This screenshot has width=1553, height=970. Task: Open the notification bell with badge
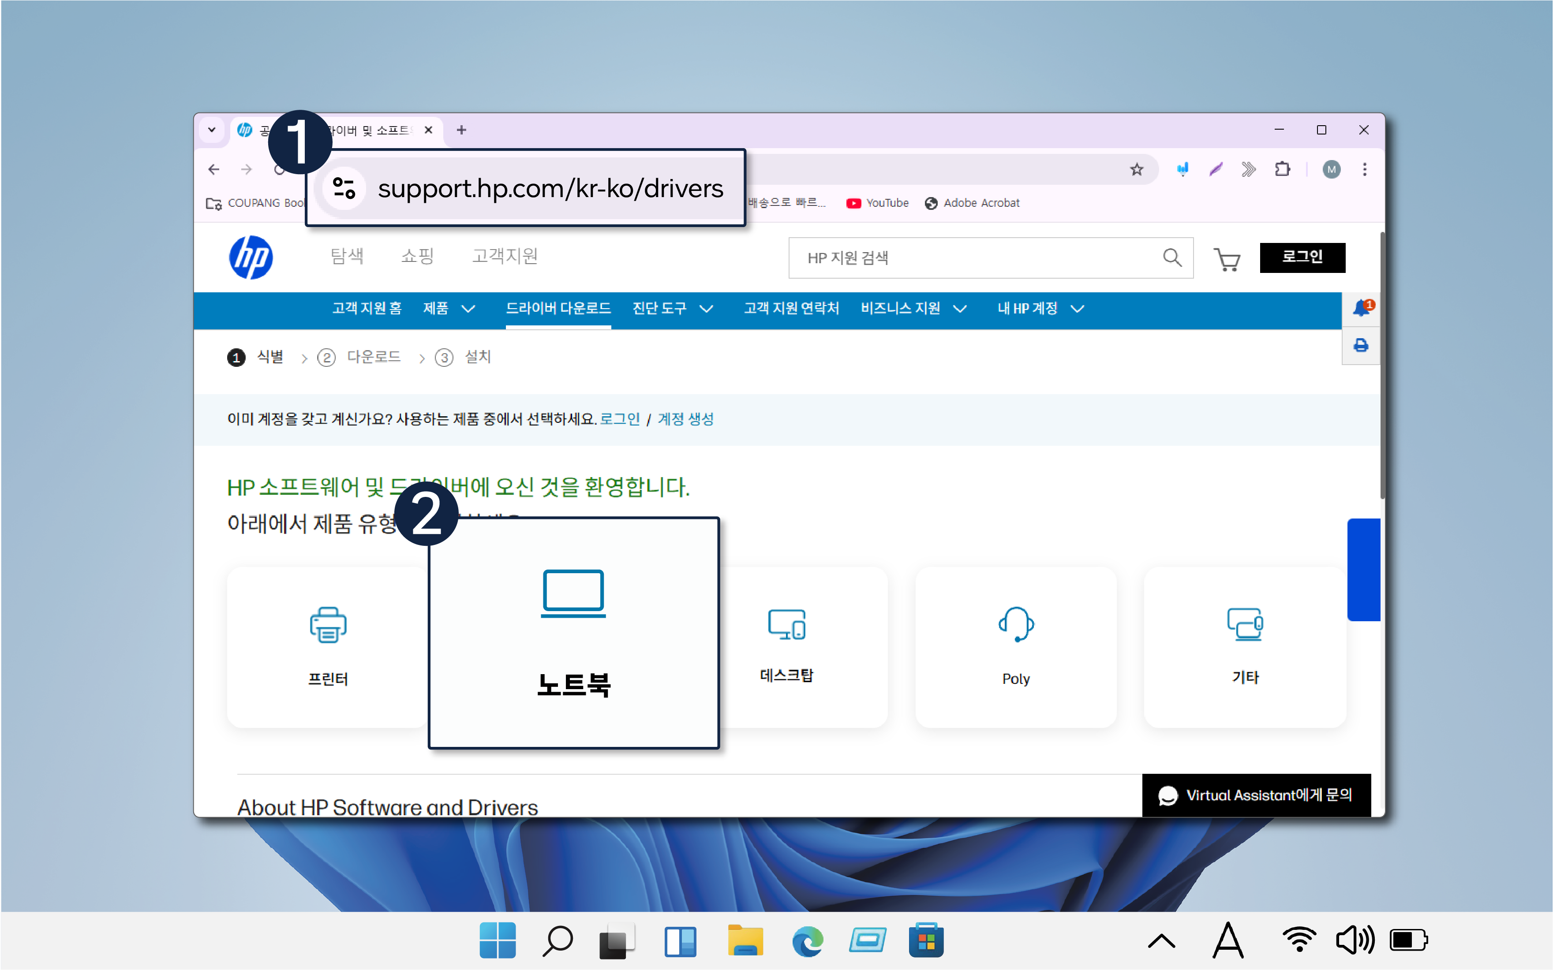1361,309
